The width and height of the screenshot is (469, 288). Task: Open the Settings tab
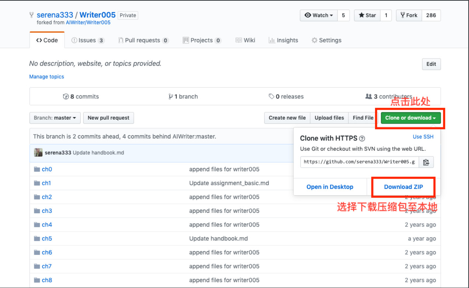click(x=326, y=40)
